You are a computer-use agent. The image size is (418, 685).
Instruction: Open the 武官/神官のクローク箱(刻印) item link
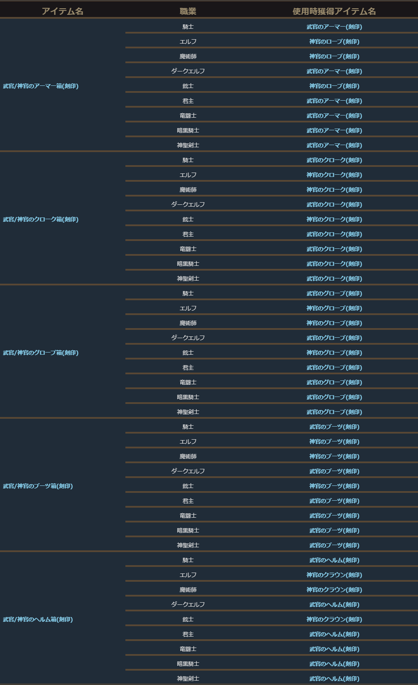pos(40,220)
